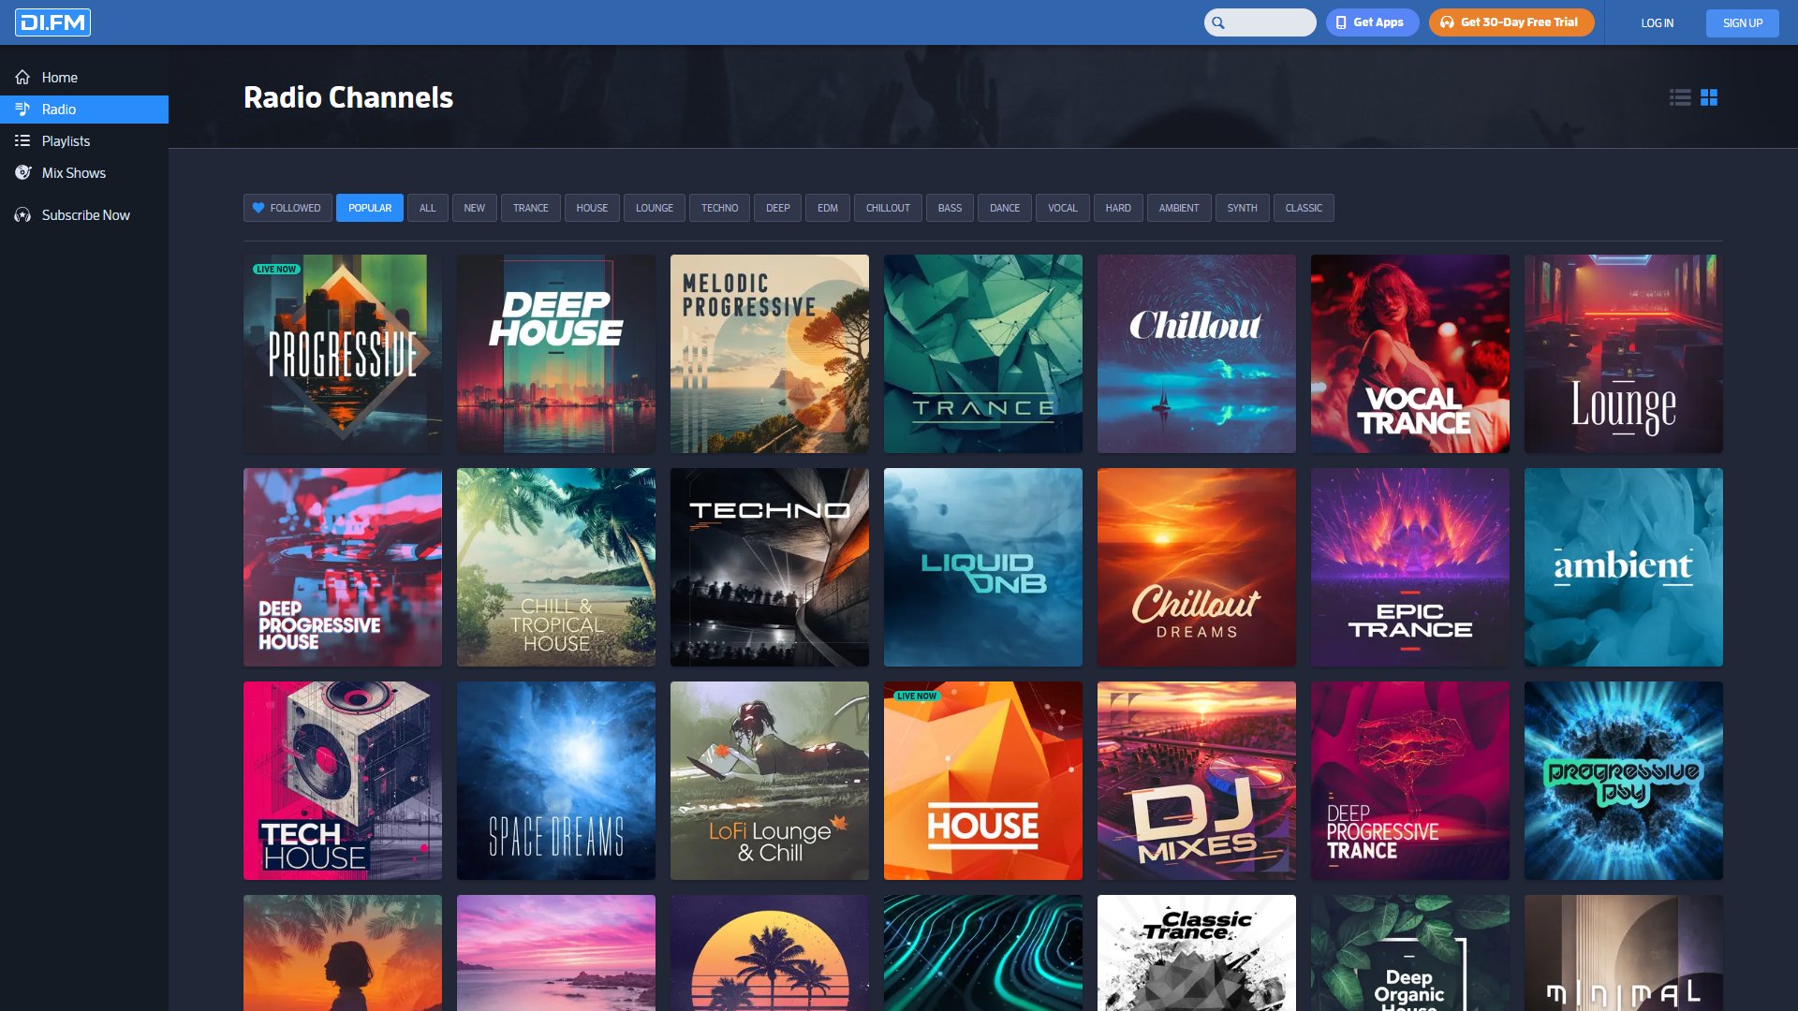Click the Get Apps button

click(1372, 22)
